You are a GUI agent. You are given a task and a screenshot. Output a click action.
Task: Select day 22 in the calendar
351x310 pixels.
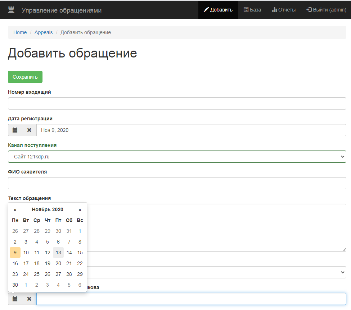coord(80,264)
